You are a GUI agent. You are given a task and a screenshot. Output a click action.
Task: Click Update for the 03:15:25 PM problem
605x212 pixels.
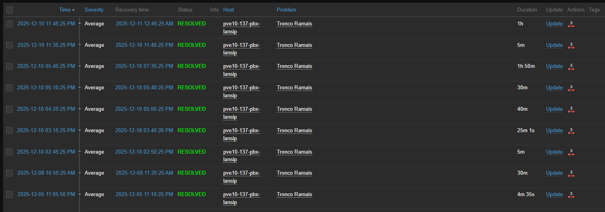554,131
